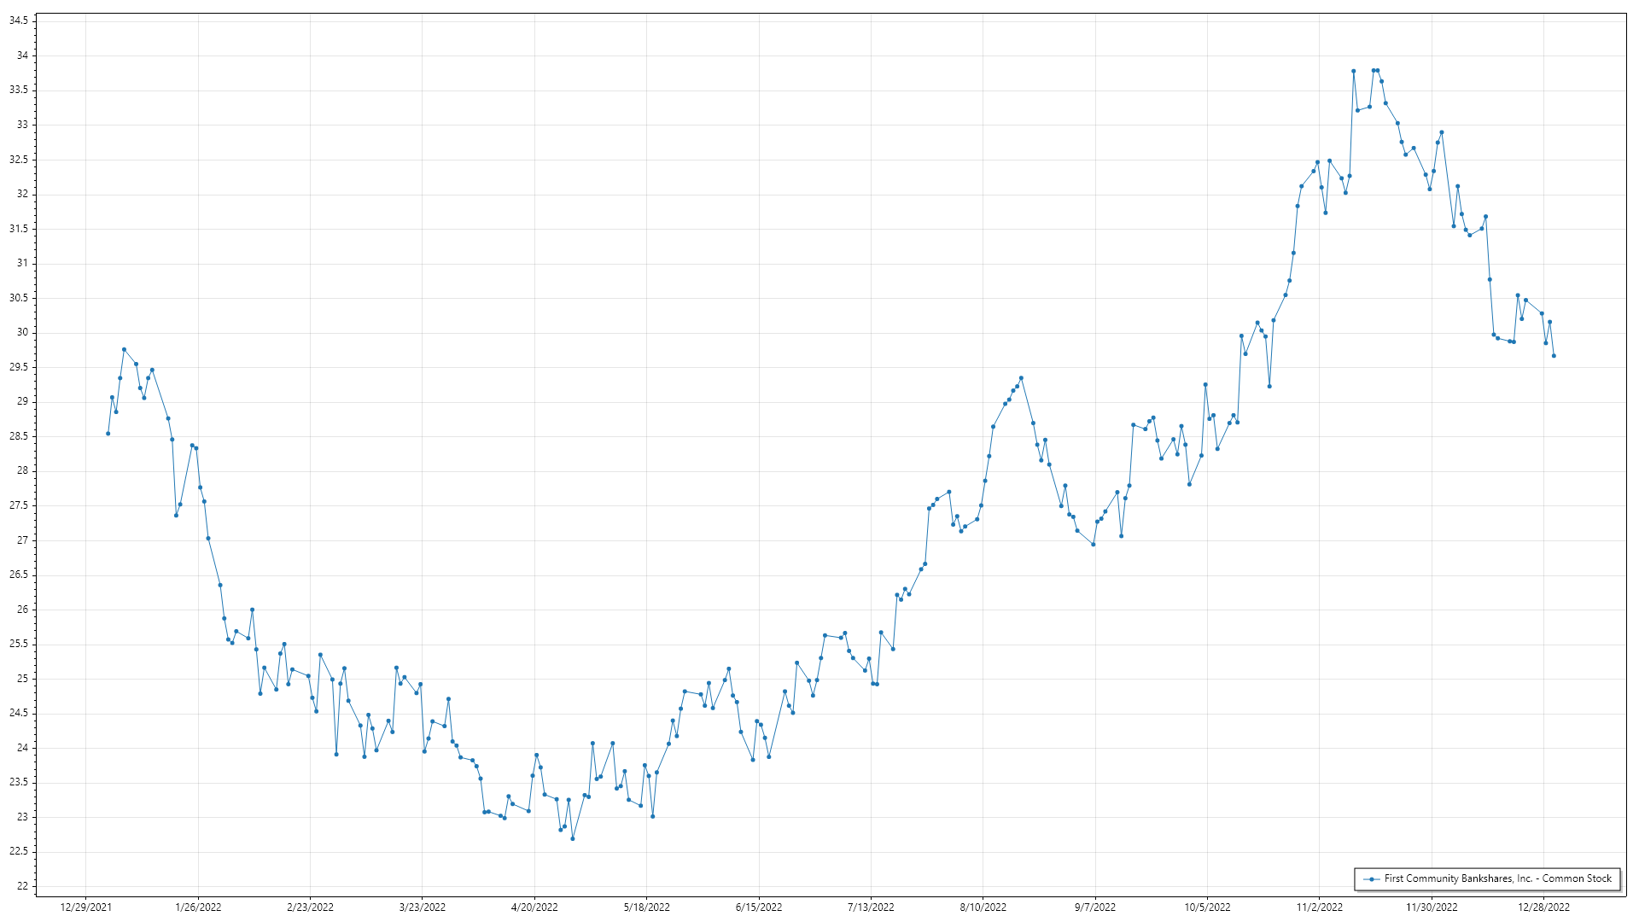Click the 11/2/2022 x-axis date label

[x=1320, y=907]
